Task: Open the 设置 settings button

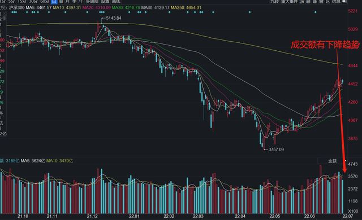Action: 105,1
